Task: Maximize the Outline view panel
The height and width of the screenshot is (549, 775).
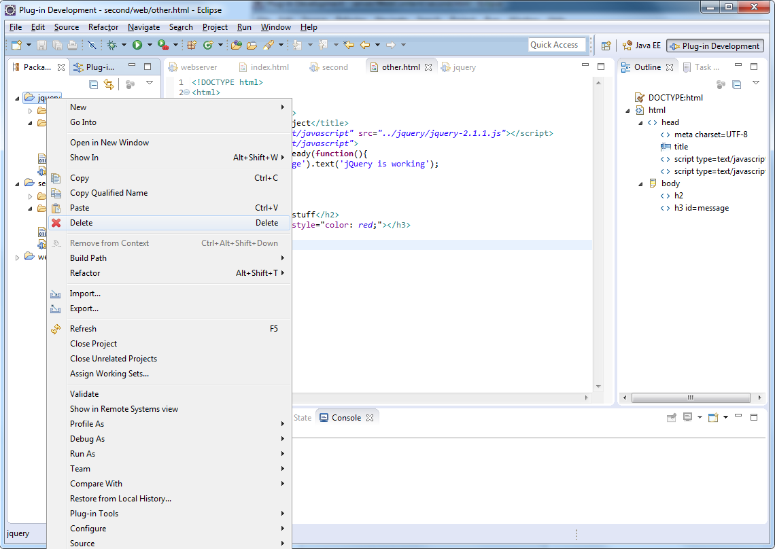Action: [754, 66]
